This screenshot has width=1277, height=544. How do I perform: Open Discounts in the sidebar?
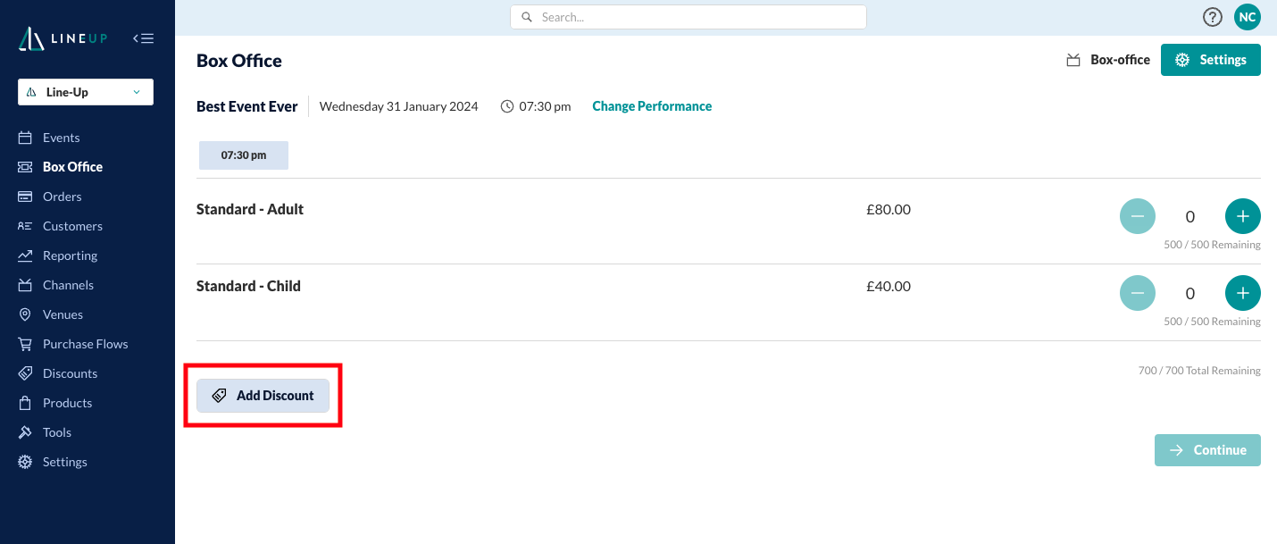pos(70,373)
